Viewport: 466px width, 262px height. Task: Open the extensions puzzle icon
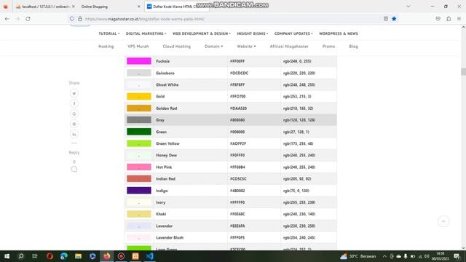[449, 19]
